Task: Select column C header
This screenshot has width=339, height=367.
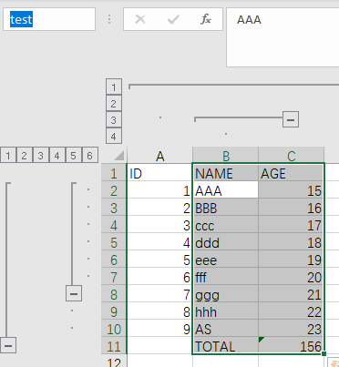Action: pyautogui.click(x=292, y=156)
